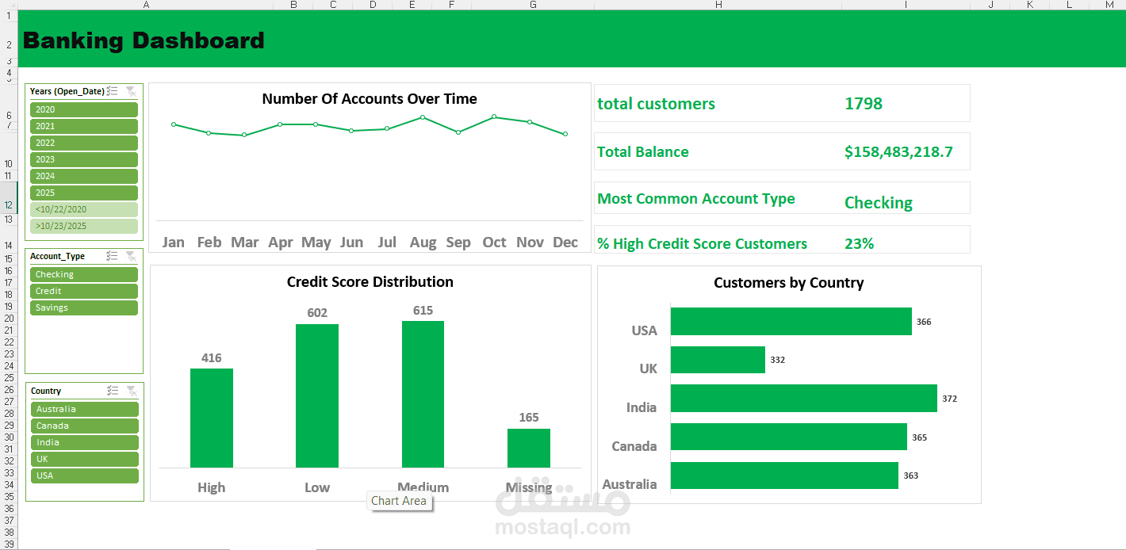
Task: Enable multi-select in Years (Open_Date) slicer
Action: 112,91
